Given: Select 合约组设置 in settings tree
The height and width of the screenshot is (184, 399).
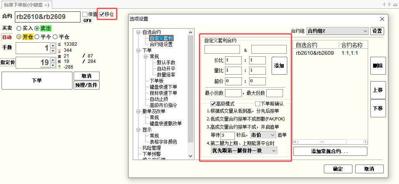Looking at the screenshot, I should pos(161,45).
